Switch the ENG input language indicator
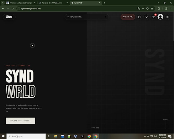Image resolution: width=174 pixels, height=139 pixels. click(x=156, y=136)
